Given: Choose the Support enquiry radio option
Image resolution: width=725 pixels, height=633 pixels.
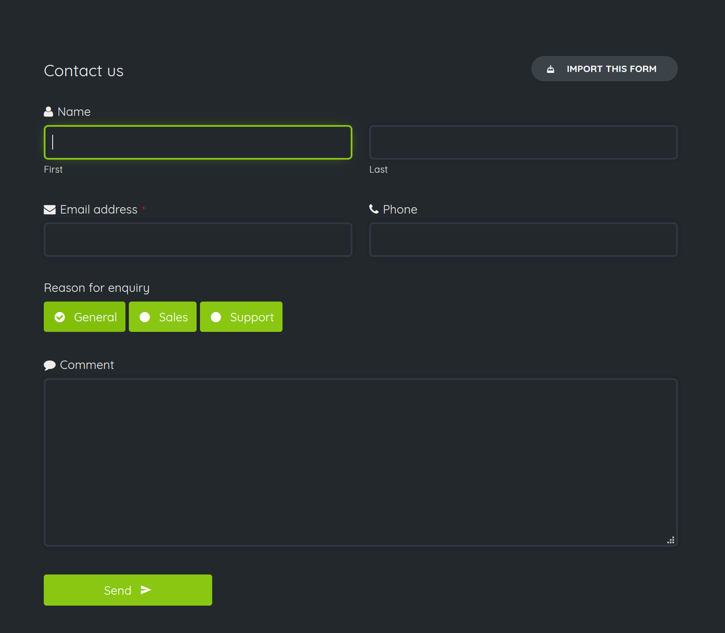Looking at the screenshot, I should pyautogui.click(x=241, y=317).
